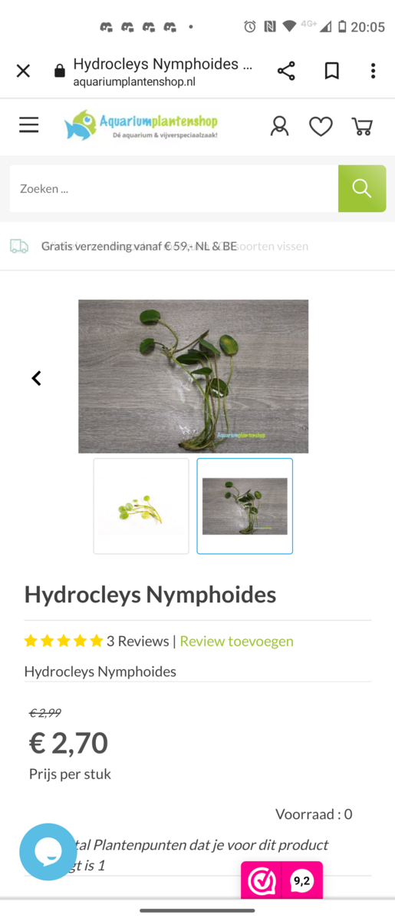Share this page via share icon

pyautogui.click(x=286, y=71)
